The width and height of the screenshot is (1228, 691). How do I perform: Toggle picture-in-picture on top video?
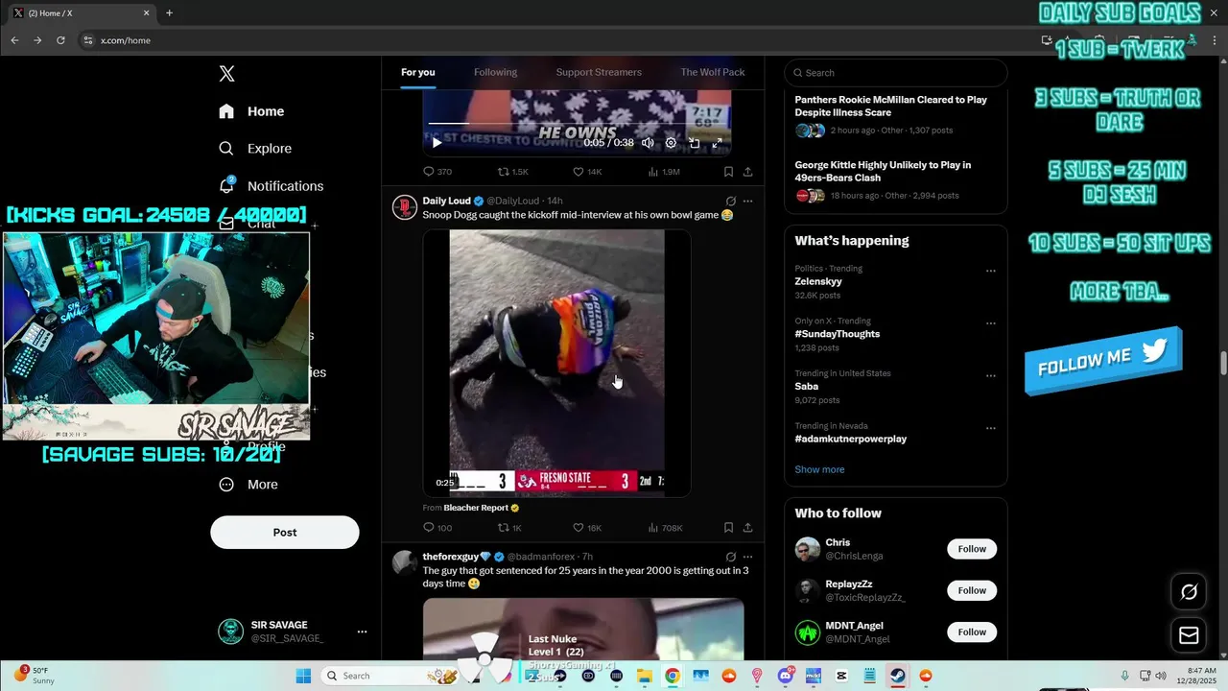click(x=694, y=143)
